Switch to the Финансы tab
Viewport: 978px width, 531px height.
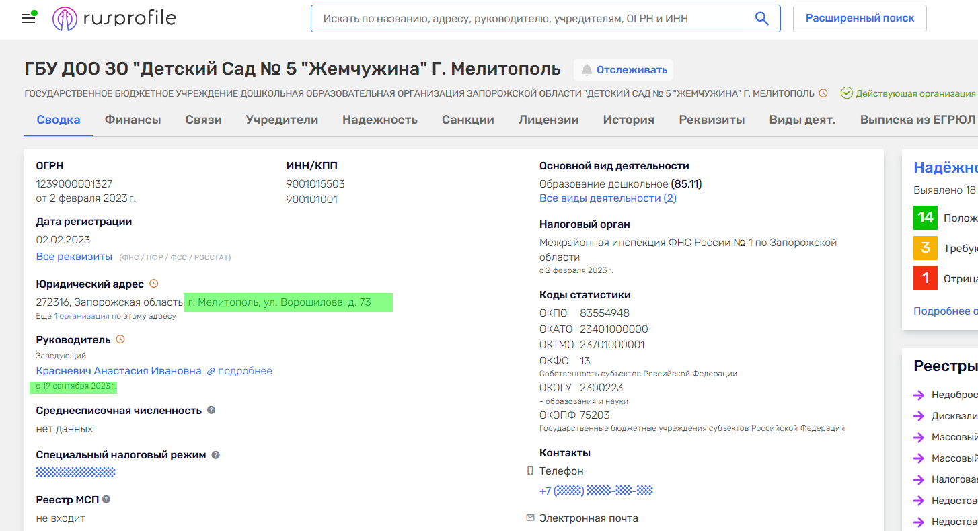pyautogui.click(x=133, y=120)
